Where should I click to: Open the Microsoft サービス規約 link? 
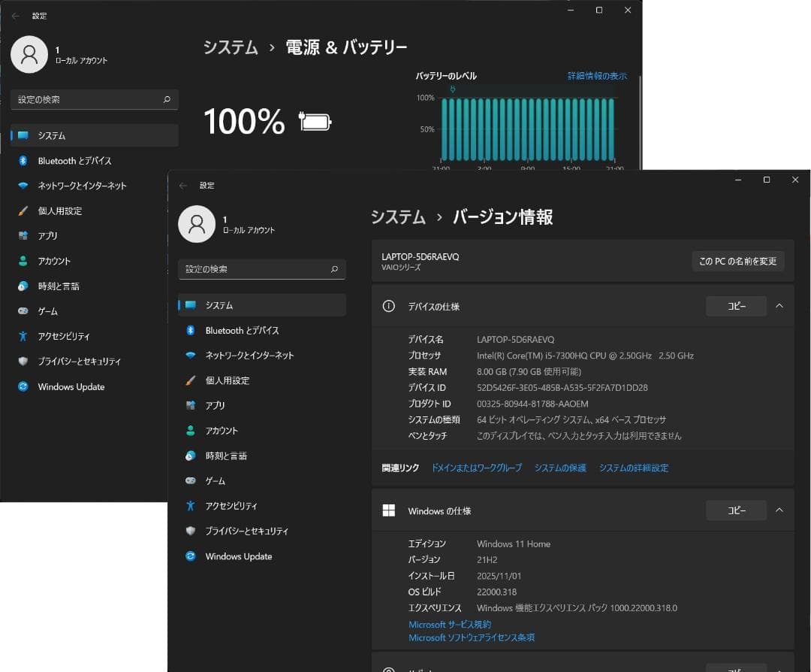[x=450, y=625]
